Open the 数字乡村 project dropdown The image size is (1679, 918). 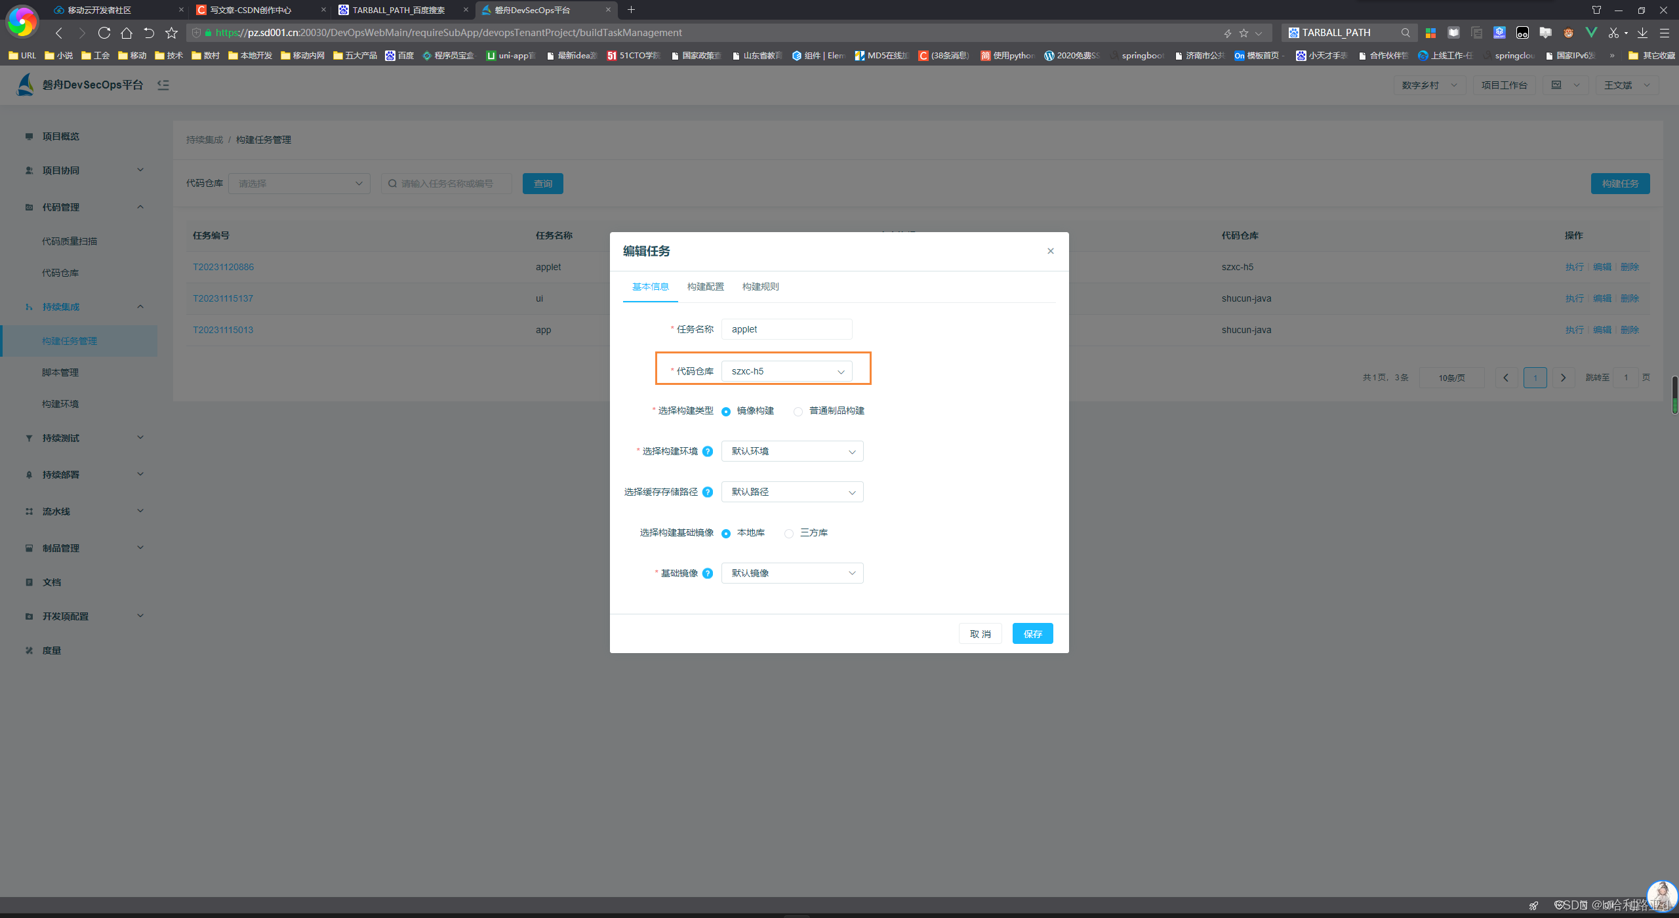[x=1430, y=85]
